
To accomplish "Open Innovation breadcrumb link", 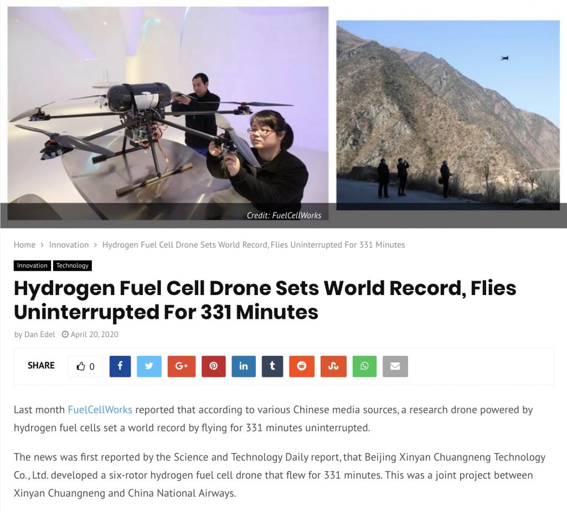I will [69, 245].
